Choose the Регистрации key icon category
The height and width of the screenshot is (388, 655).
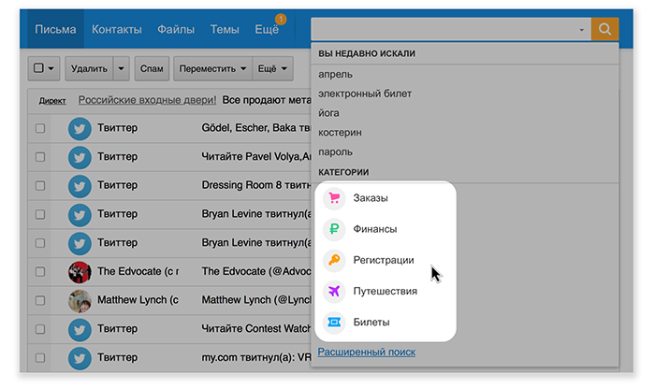point(383,260)
